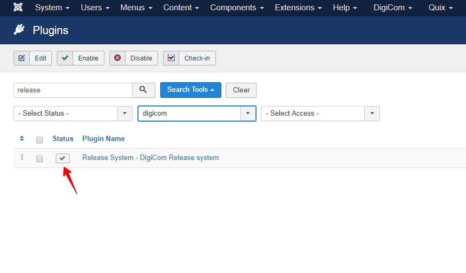Enable the selected plugin via toolbar
466x273 pixels.
tap(81, 58)
